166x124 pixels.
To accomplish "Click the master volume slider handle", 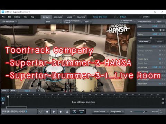I will (x=144, y=112).
